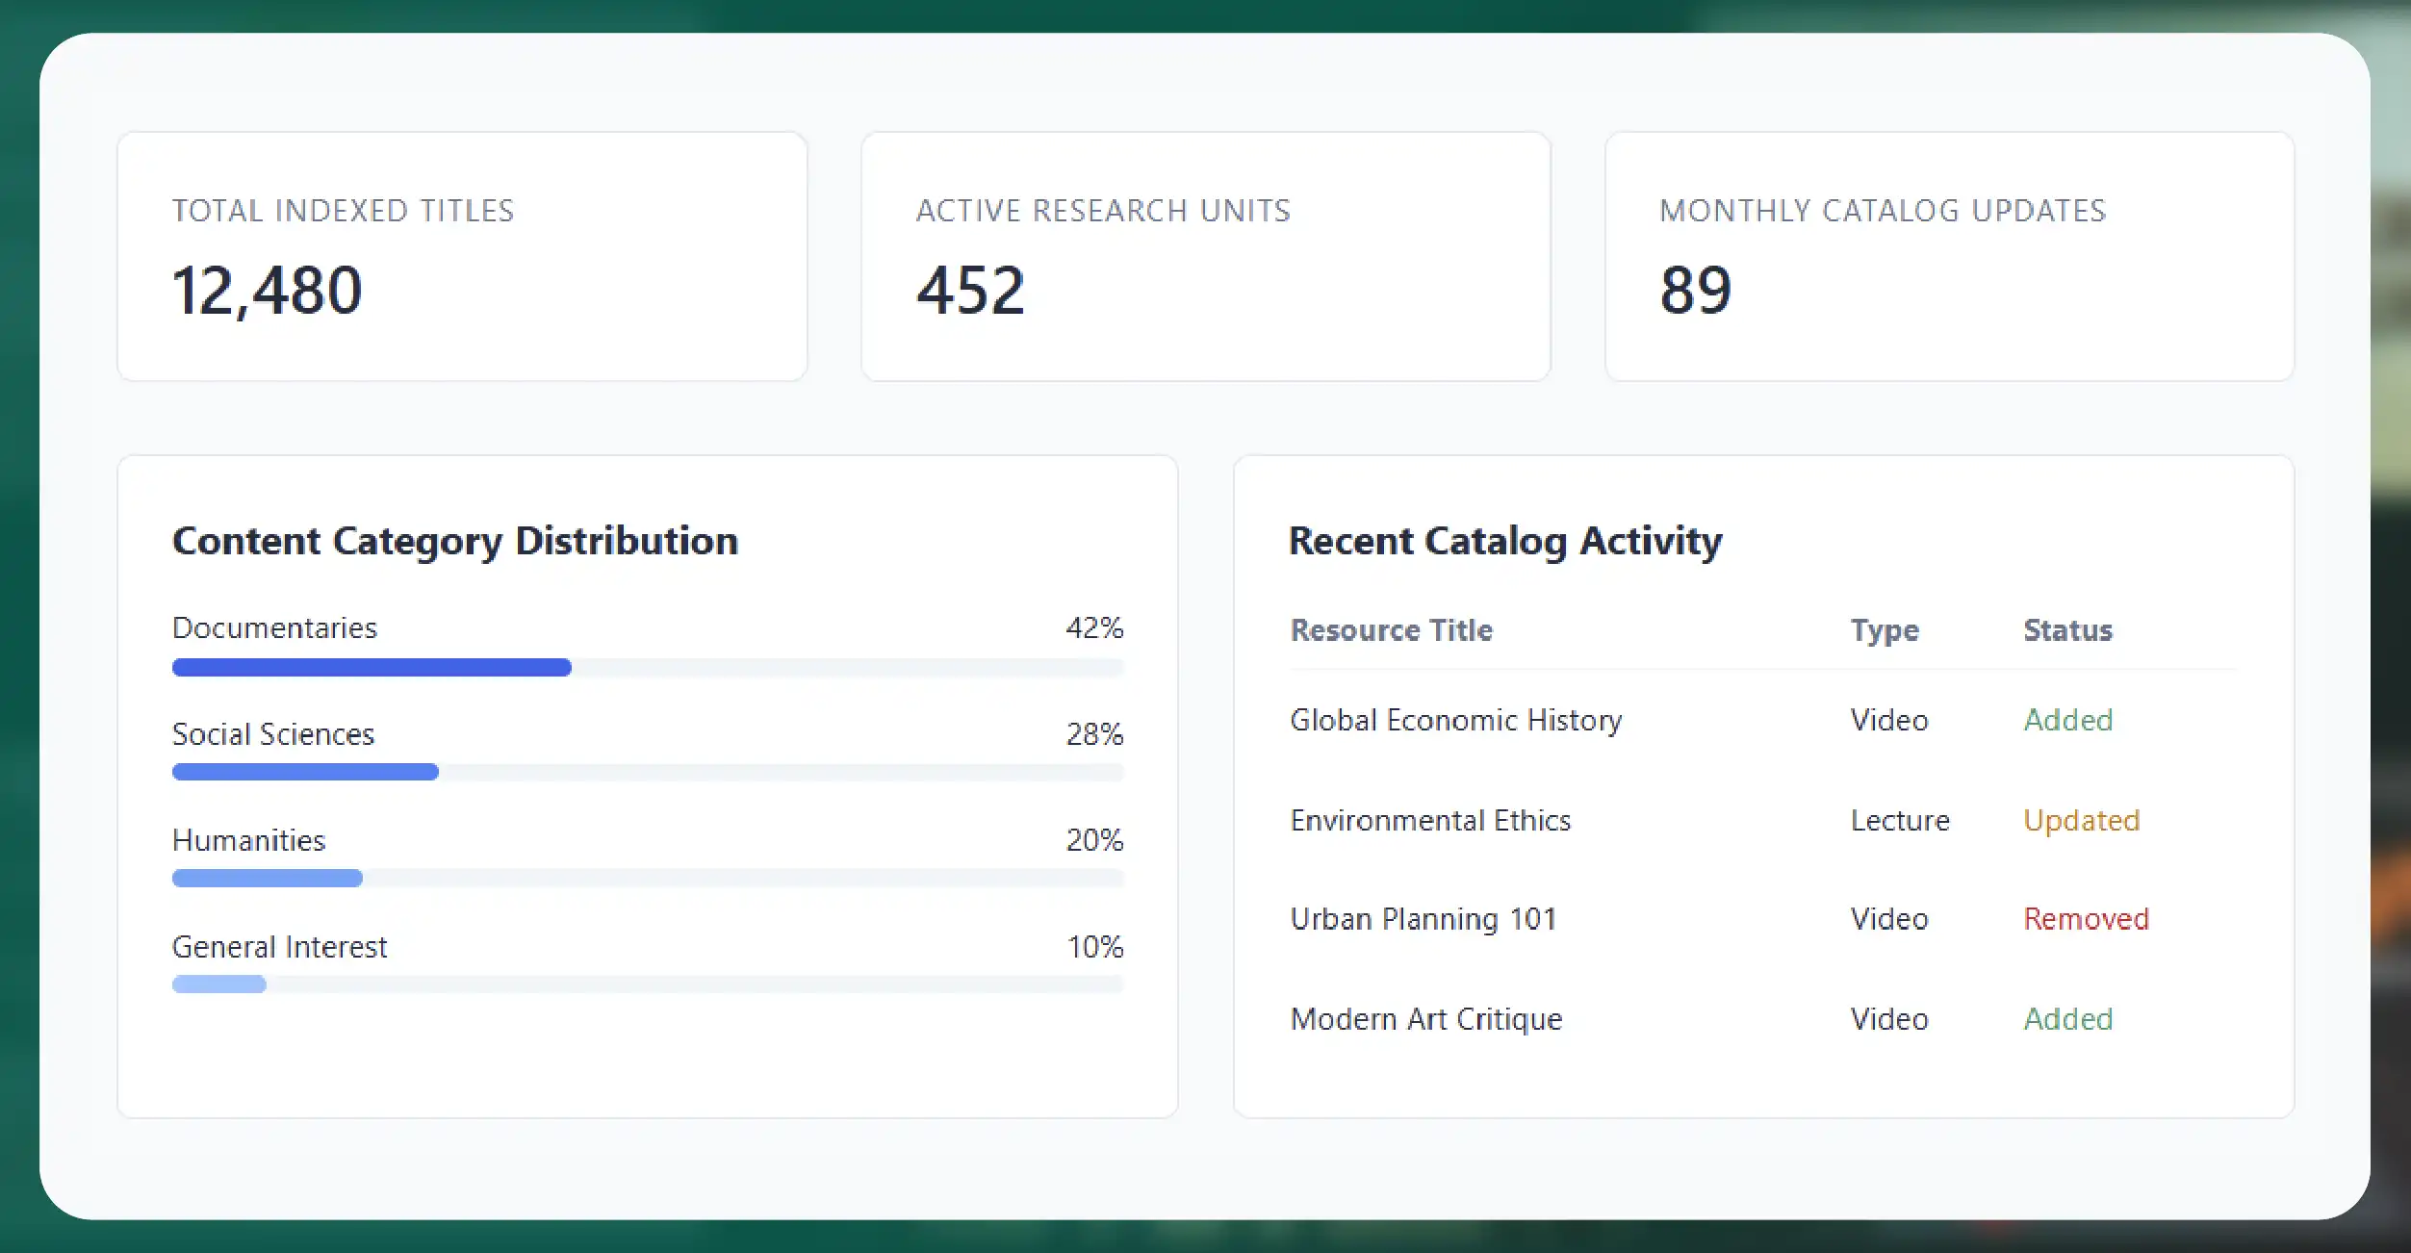Viewport: 2411px width, 1253px height.
Task: Click Added status for Global Economic History
Action: 2068,720
